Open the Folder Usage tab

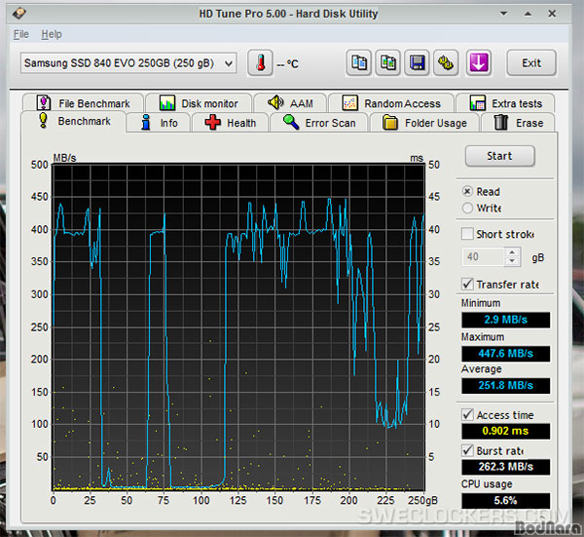point(424,123)
